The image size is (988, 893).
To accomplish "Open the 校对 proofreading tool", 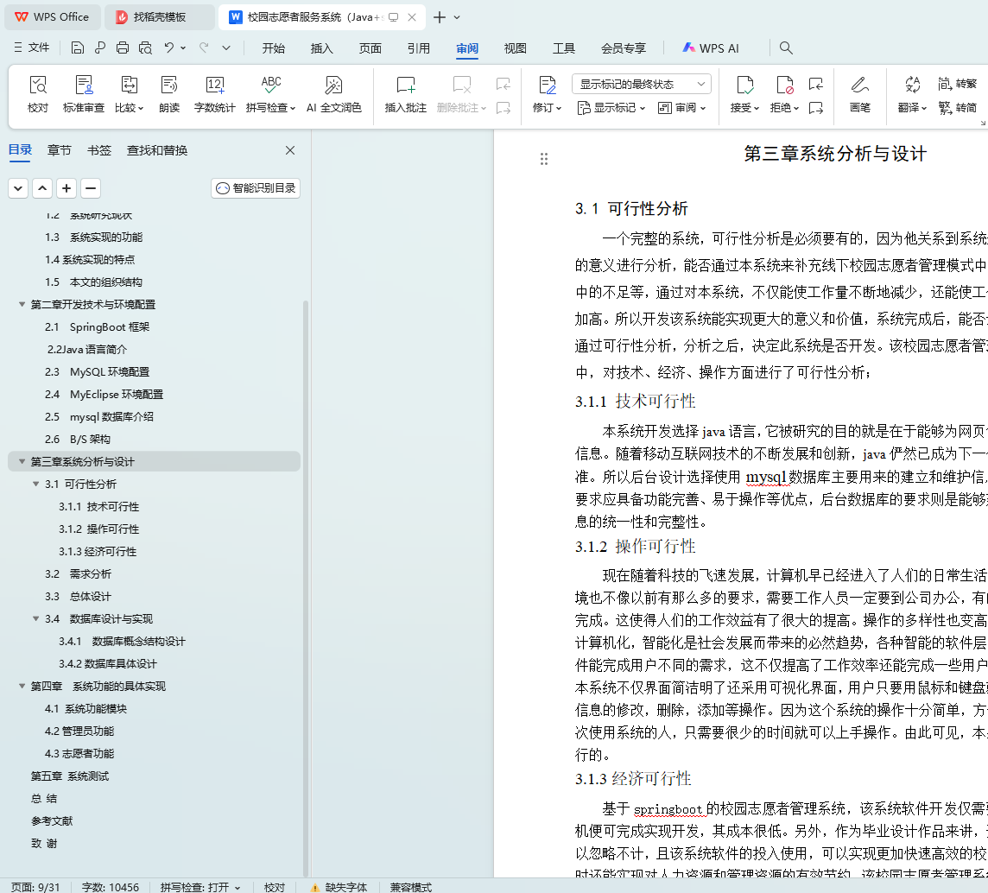I will (38, 94).
